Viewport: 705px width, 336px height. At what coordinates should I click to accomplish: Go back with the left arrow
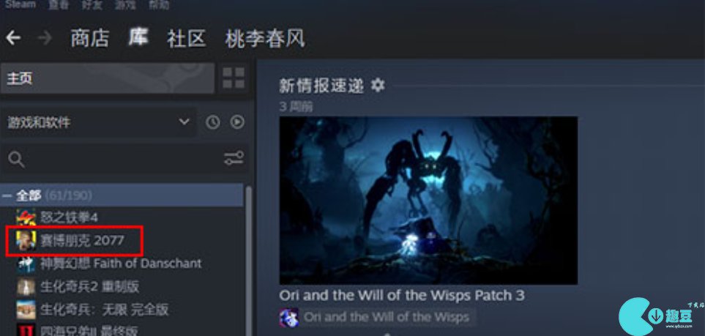point(13,38)
